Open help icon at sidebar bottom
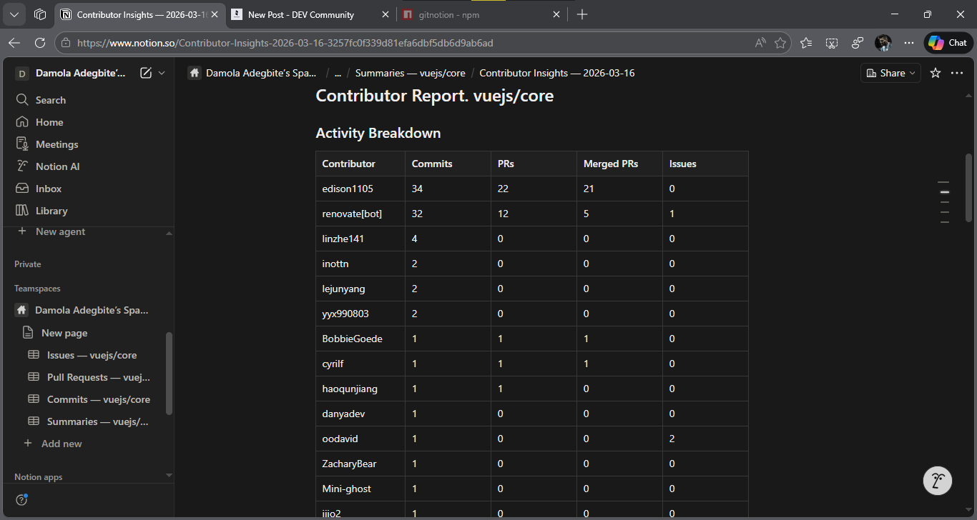 point(22,499)
